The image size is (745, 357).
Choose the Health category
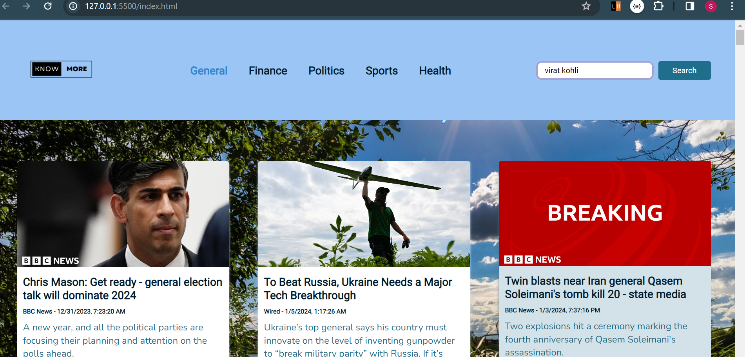(x=435, y=70)
